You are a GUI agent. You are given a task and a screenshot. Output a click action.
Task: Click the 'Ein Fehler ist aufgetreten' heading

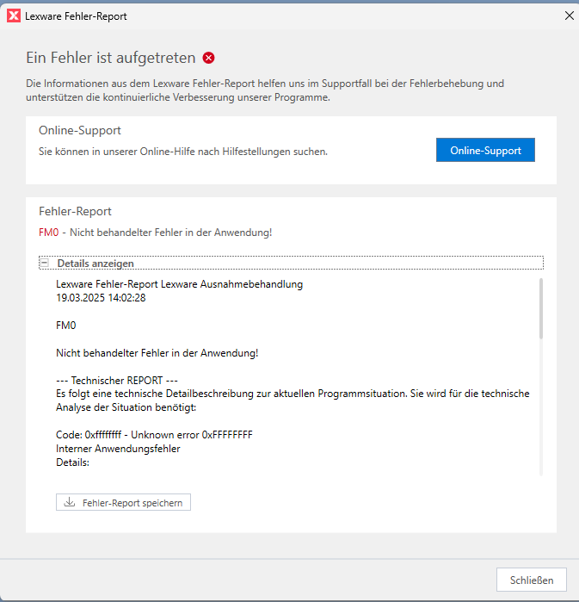coord(111,58)
